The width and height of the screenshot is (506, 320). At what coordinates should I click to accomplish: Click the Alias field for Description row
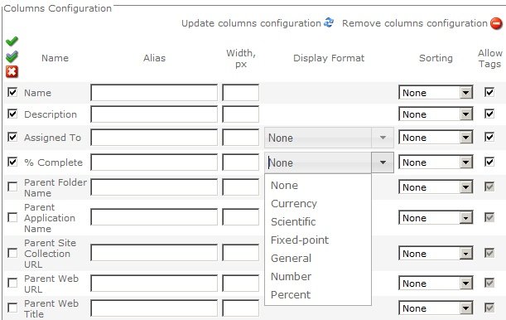[154, 114]
